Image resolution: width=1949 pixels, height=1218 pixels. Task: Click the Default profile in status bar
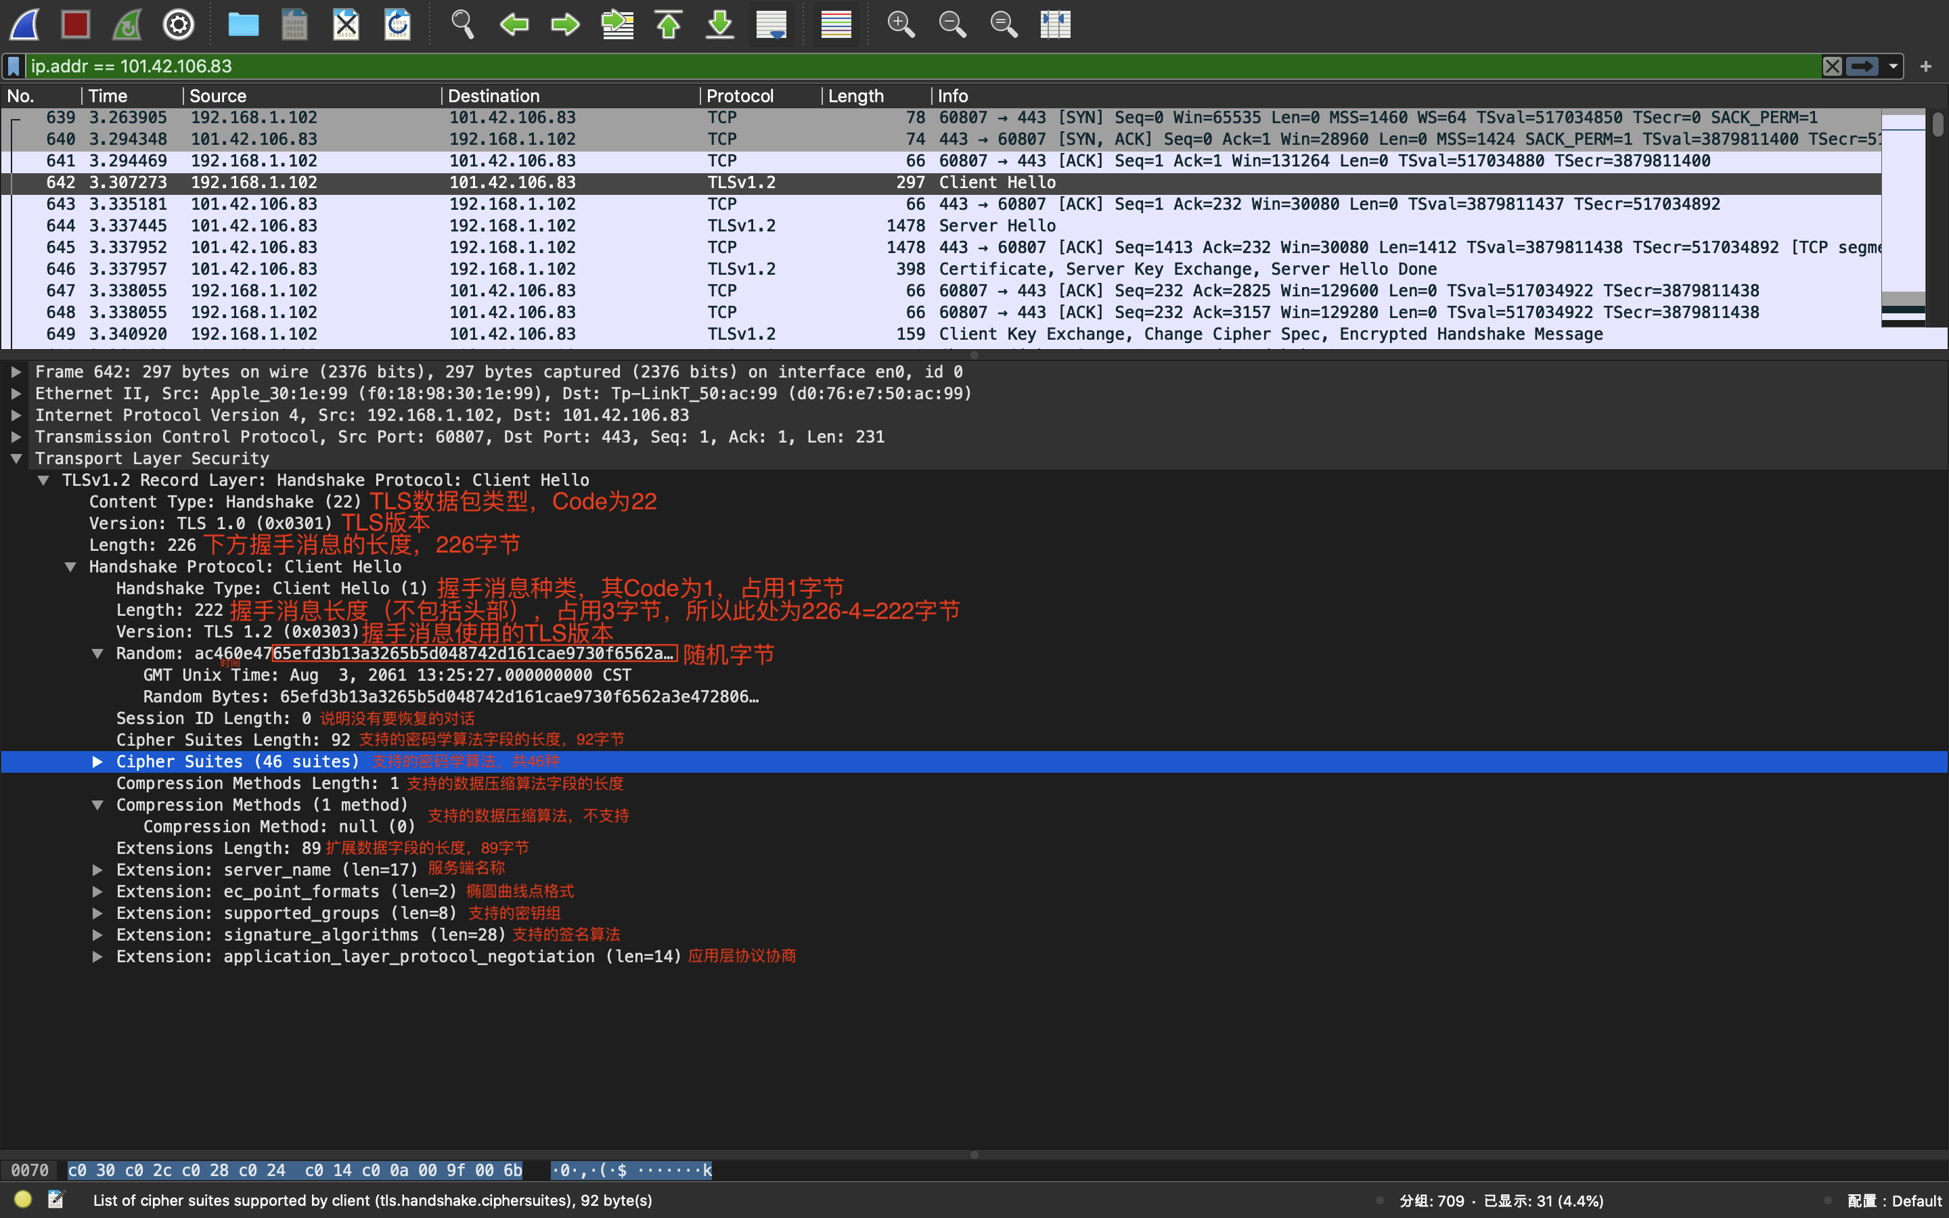point(1894,1201)
